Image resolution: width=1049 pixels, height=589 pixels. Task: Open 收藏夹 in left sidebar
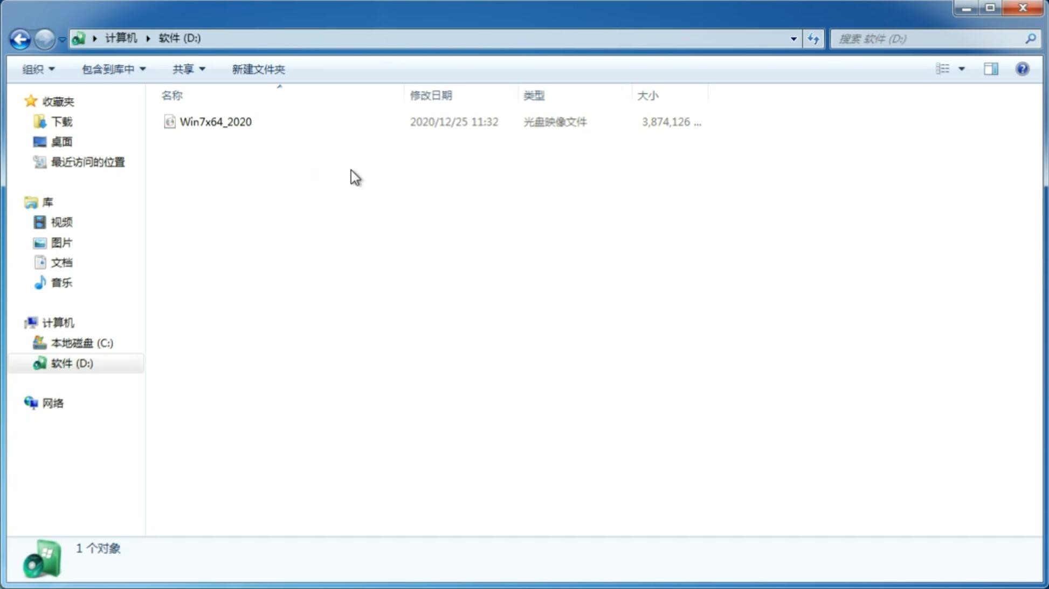58,101
